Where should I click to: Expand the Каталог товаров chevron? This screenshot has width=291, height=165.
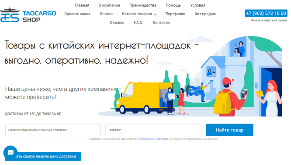pos(155,14)
